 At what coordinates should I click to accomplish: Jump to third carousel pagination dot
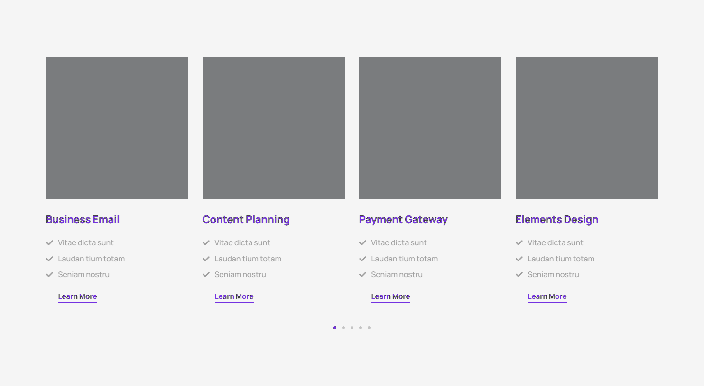click(x=352, y=328)
